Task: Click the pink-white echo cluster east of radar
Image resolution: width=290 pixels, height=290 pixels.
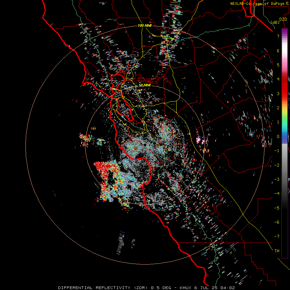Action: click(198, 140)
